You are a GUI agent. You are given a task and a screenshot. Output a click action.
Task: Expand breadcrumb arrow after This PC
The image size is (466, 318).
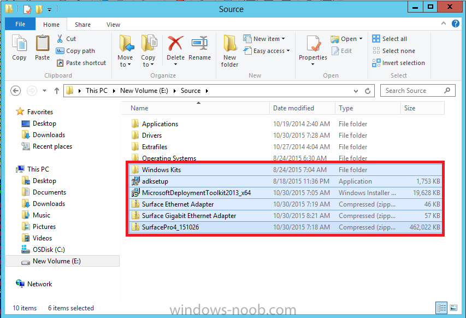click(x=114, y=91)
